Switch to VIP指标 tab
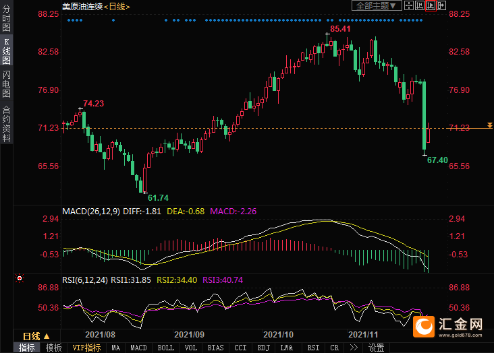The height and width of the screenshot is (353, 494). point(86,348)
